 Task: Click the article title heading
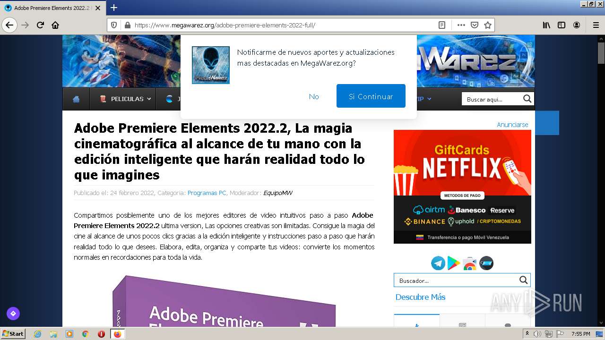click(x=219, y=151)
